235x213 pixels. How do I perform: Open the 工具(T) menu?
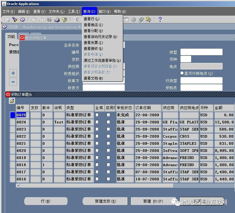[74, 11]
